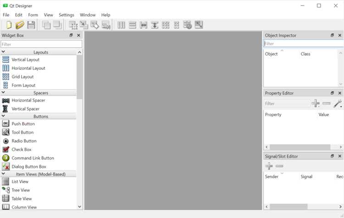The width and height of the screenshot is (344, 218).
Task: Open the View menu
Action: coord(48,15)
